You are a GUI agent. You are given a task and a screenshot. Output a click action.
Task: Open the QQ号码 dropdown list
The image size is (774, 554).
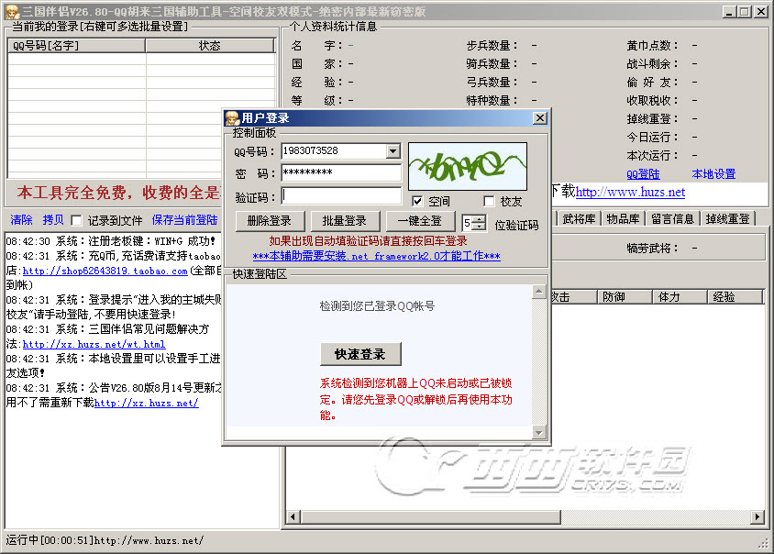tap(393, 151)
